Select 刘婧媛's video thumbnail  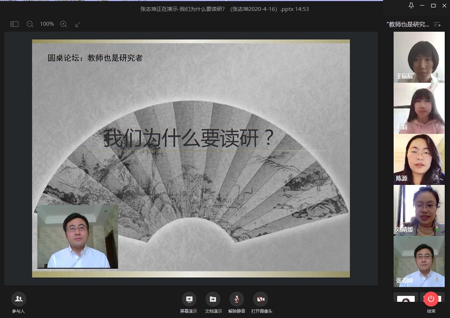pos(419,210)
